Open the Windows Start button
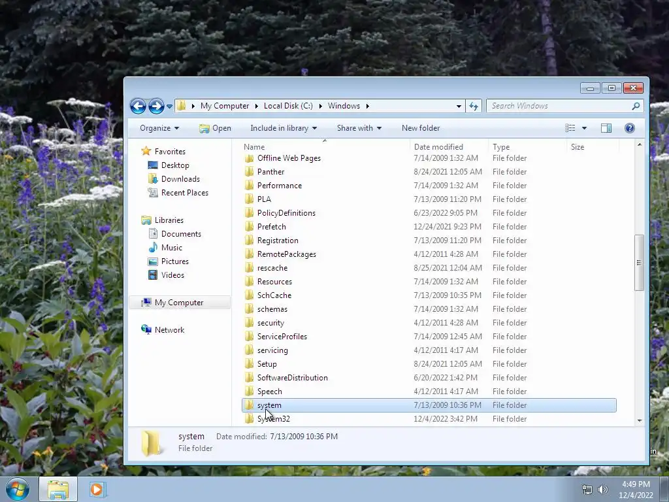This screenshot has width=669, height=502. coord(17,489)
